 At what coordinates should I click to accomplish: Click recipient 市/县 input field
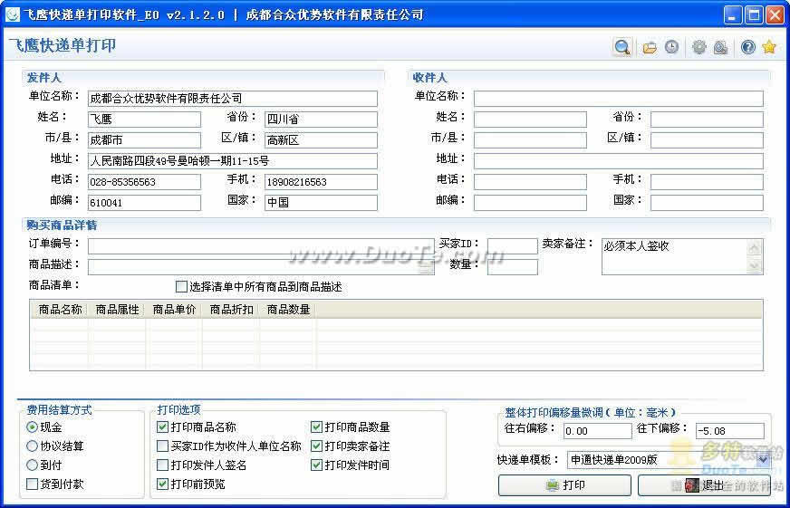(531, 140)
